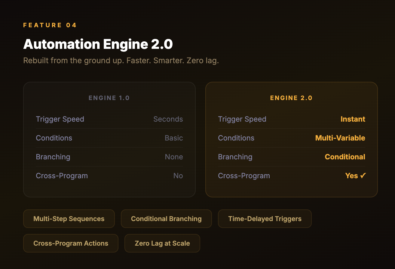Screen dimensions: 395x269
Task: Click the checkmark next to Yes
Action: point(363,176)
